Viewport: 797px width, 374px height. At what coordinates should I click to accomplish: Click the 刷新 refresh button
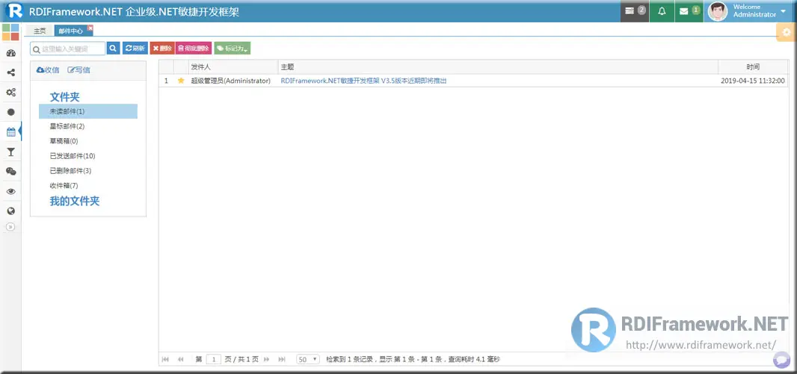[135, 49]
